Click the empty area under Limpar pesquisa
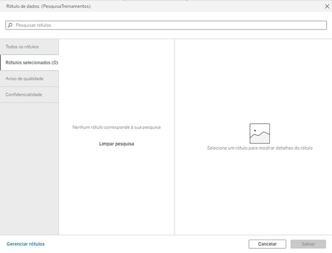This screenshot has height=253, width=332. tap(117, 191)
